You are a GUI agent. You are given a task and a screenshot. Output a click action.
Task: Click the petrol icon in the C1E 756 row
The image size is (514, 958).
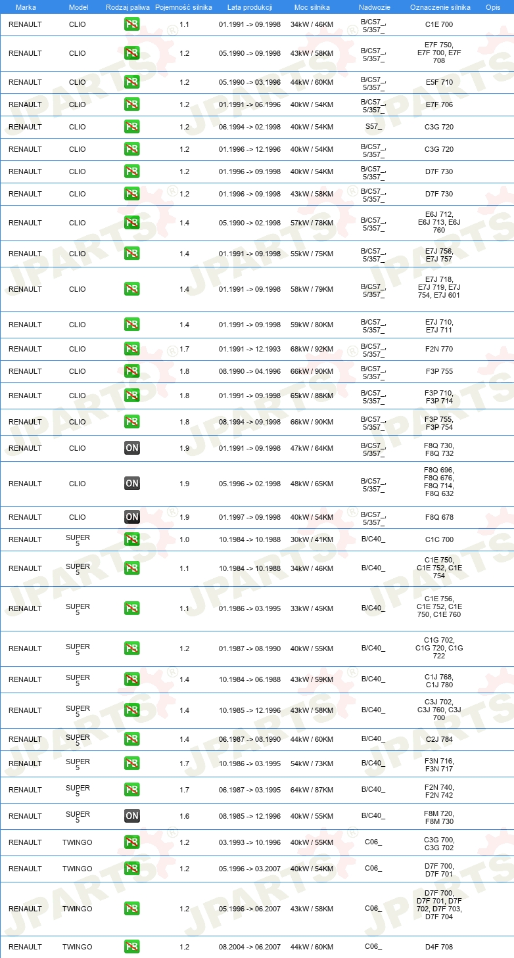pyautogui.click(x=132, y=608)
